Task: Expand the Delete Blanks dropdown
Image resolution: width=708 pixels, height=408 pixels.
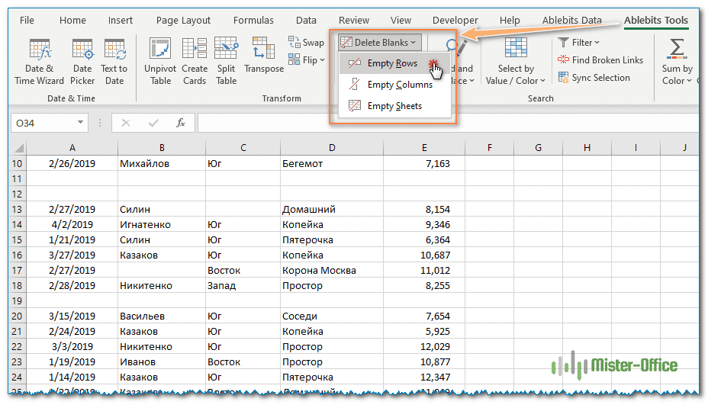Action: (379, 43)
